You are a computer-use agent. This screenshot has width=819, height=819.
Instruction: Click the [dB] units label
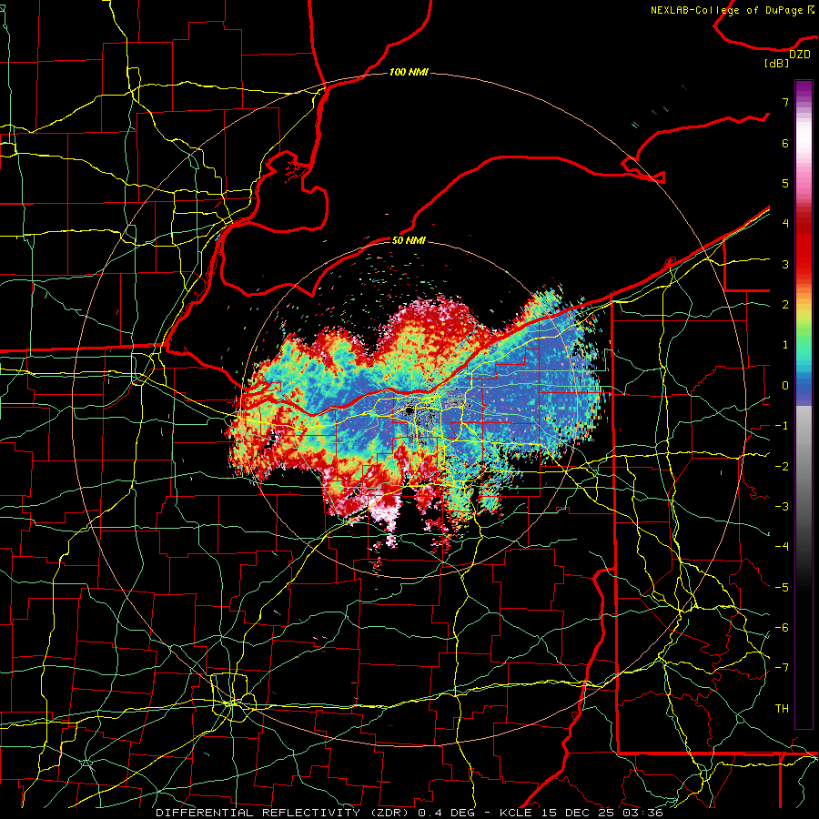click(777, 64)
